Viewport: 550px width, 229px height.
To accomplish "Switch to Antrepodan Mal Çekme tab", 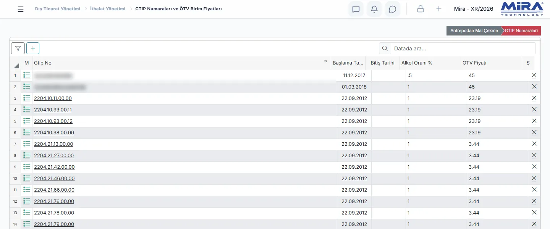I will (x=474, y=31).
